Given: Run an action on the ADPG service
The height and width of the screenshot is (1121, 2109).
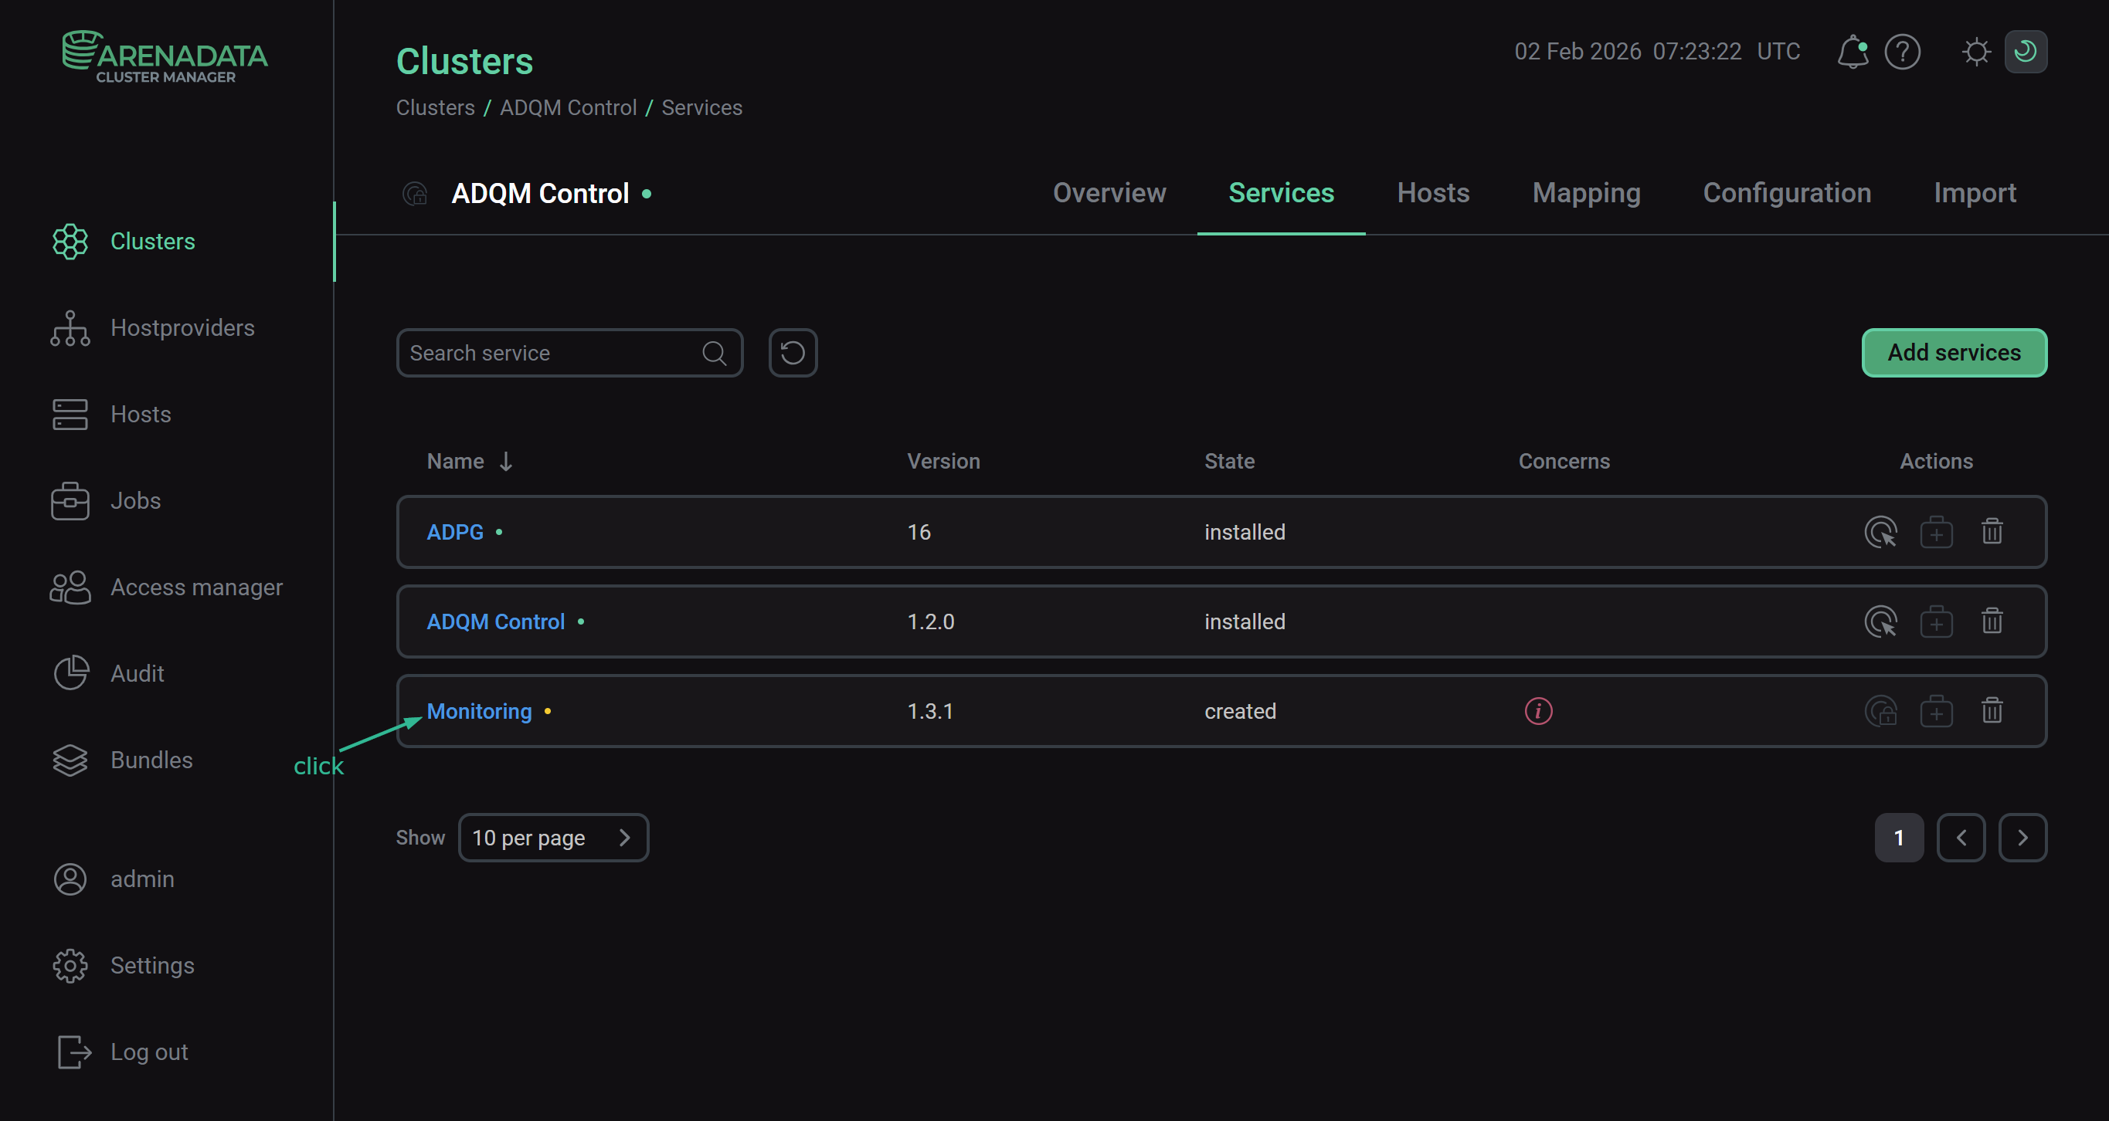Looking at the screenshot, I should point(1880,532).
